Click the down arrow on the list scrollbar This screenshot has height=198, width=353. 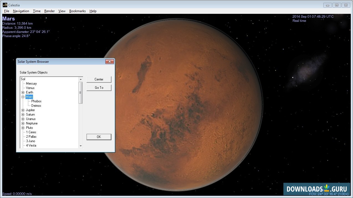81,146
